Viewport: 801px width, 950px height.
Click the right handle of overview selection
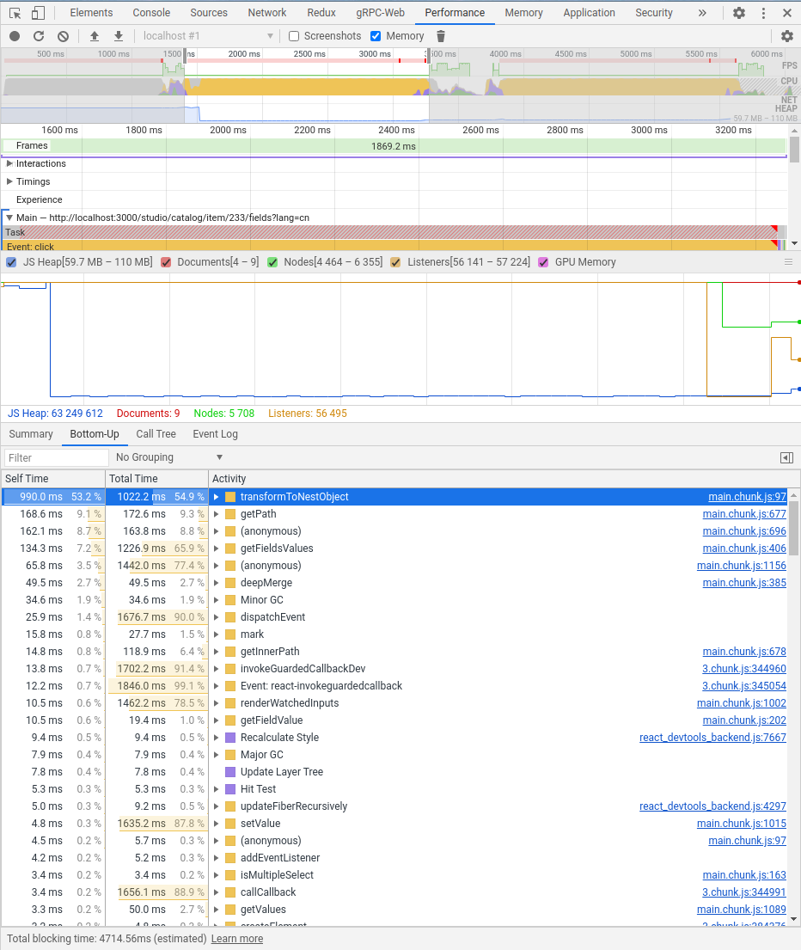pyautogui.click(x=429, y=54)
